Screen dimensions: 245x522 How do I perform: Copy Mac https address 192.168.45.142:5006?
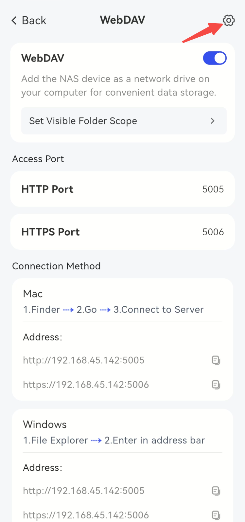coord(216,385)
